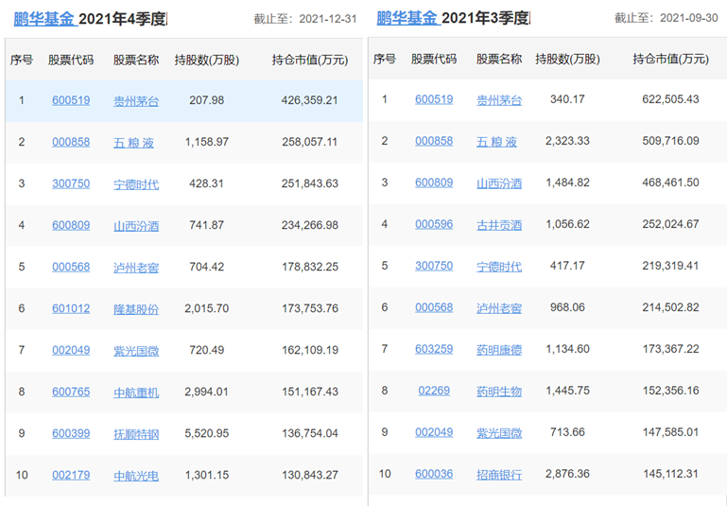Viewport: 727px width, 506px height.
Task: Open the 鹏华基金 link for 2021年3季度
Action: click(407, 18)
